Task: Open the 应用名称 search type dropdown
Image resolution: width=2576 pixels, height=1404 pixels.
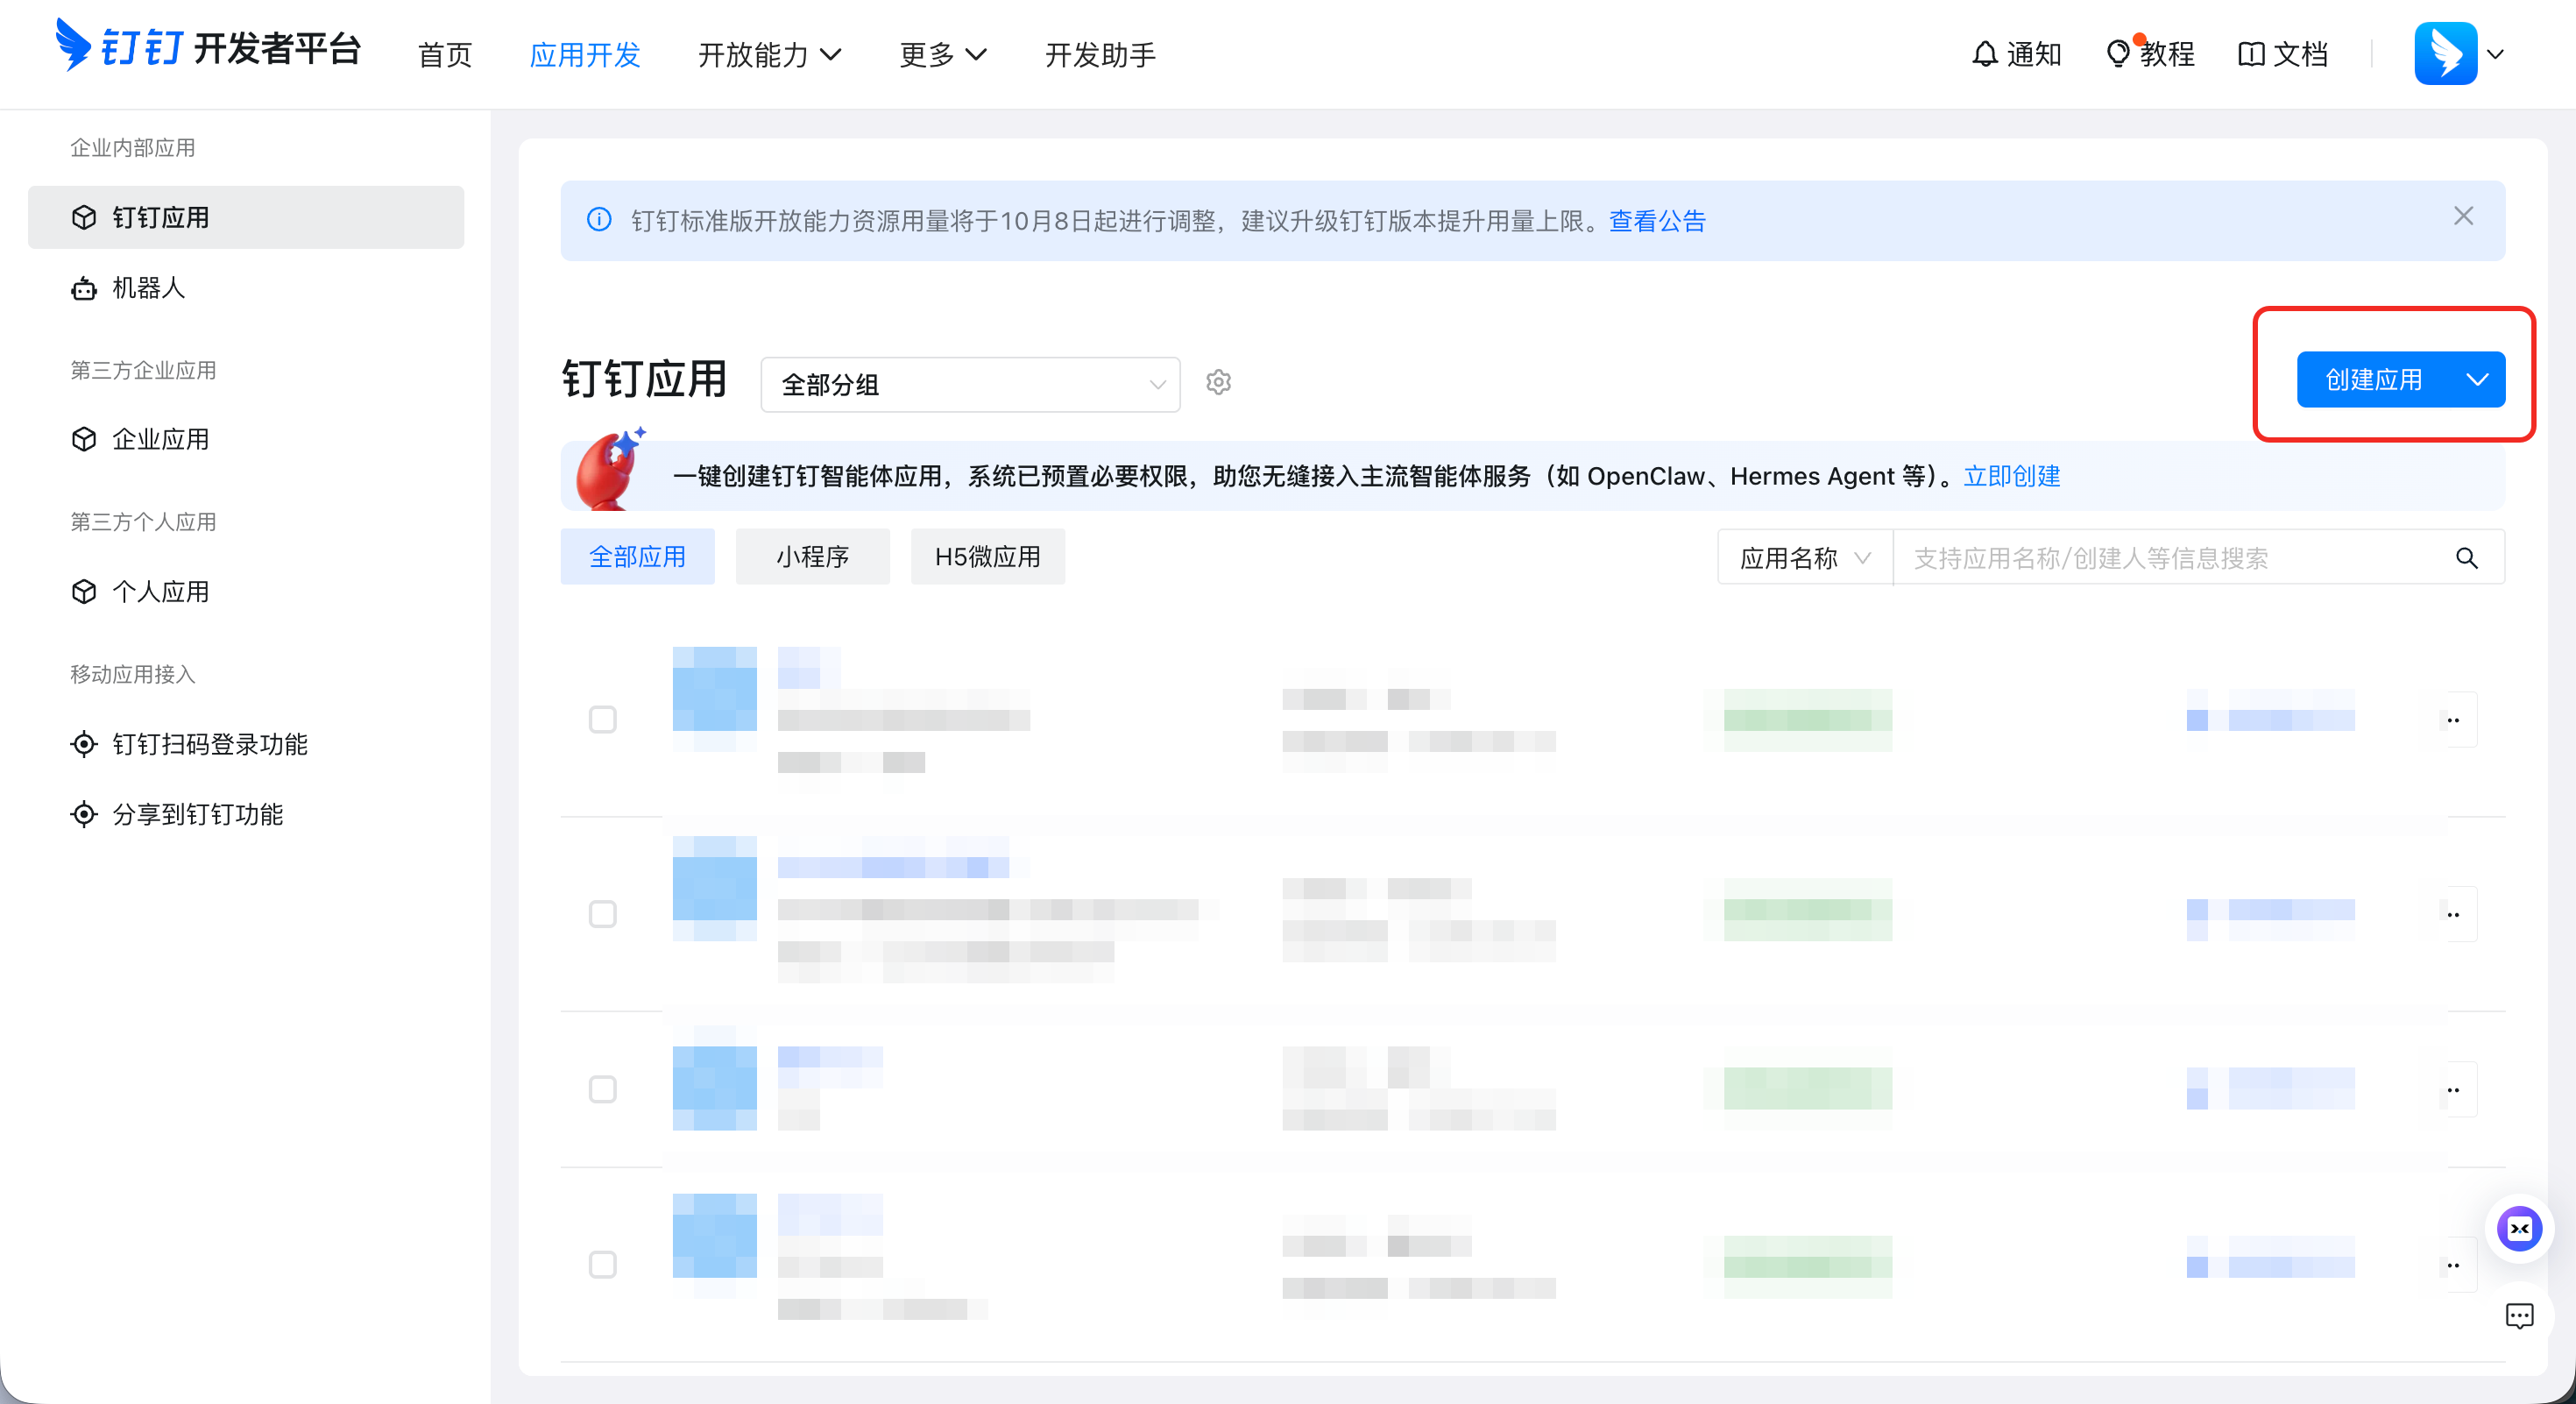Action: tap(1805, 557)
